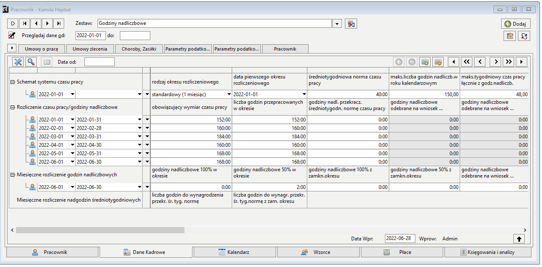Expand the 2022-03-31 end date dropdown

pos(140,137)
